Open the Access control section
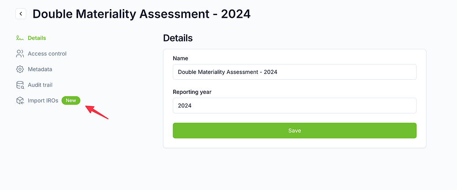 47,54
